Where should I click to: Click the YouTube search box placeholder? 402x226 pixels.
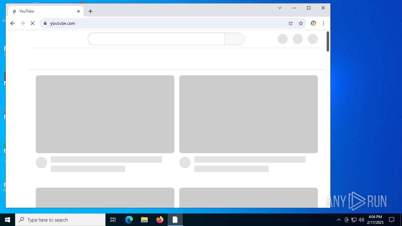tap(156, 39)
